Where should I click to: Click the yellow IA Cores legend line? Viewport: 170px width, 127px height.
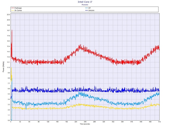[13, 10]
